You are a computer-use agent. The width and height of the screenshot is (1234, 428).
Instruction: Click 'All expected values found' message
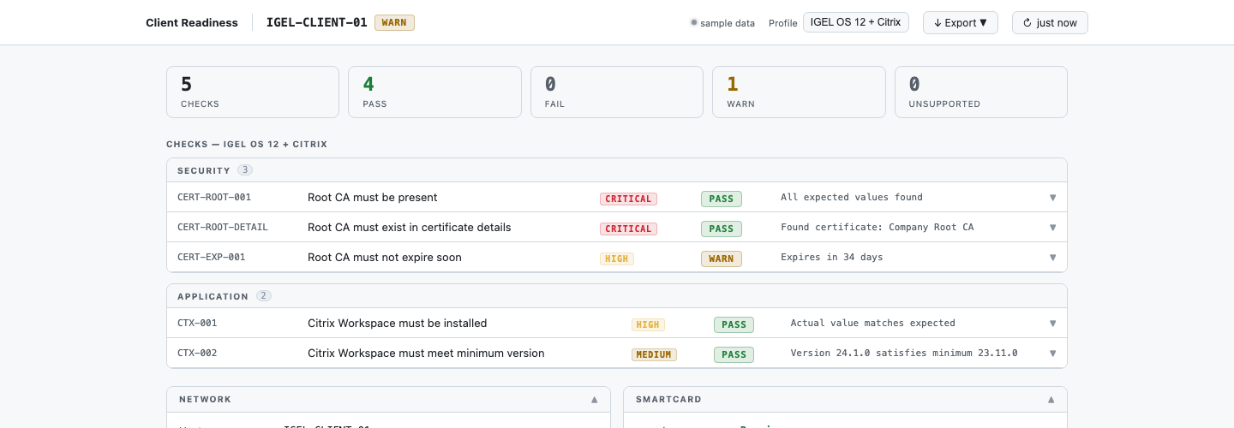(852, 198)
